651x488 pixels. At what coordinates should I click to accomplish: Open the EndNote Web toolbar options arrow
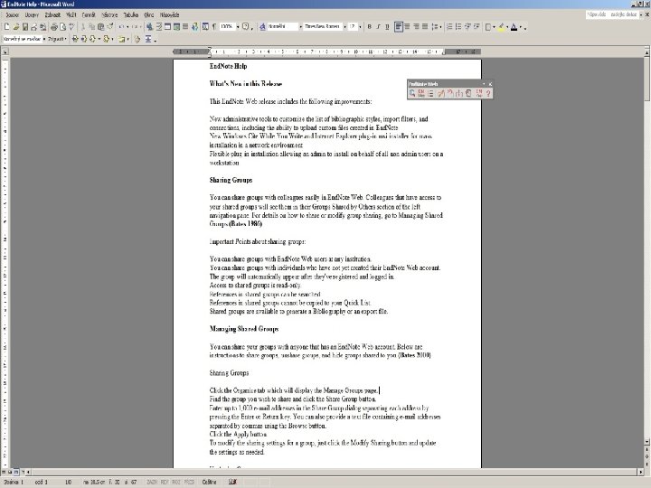[484, 84]
